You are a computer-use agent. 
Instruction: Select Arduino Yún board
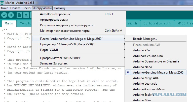[x=156, y=50]
